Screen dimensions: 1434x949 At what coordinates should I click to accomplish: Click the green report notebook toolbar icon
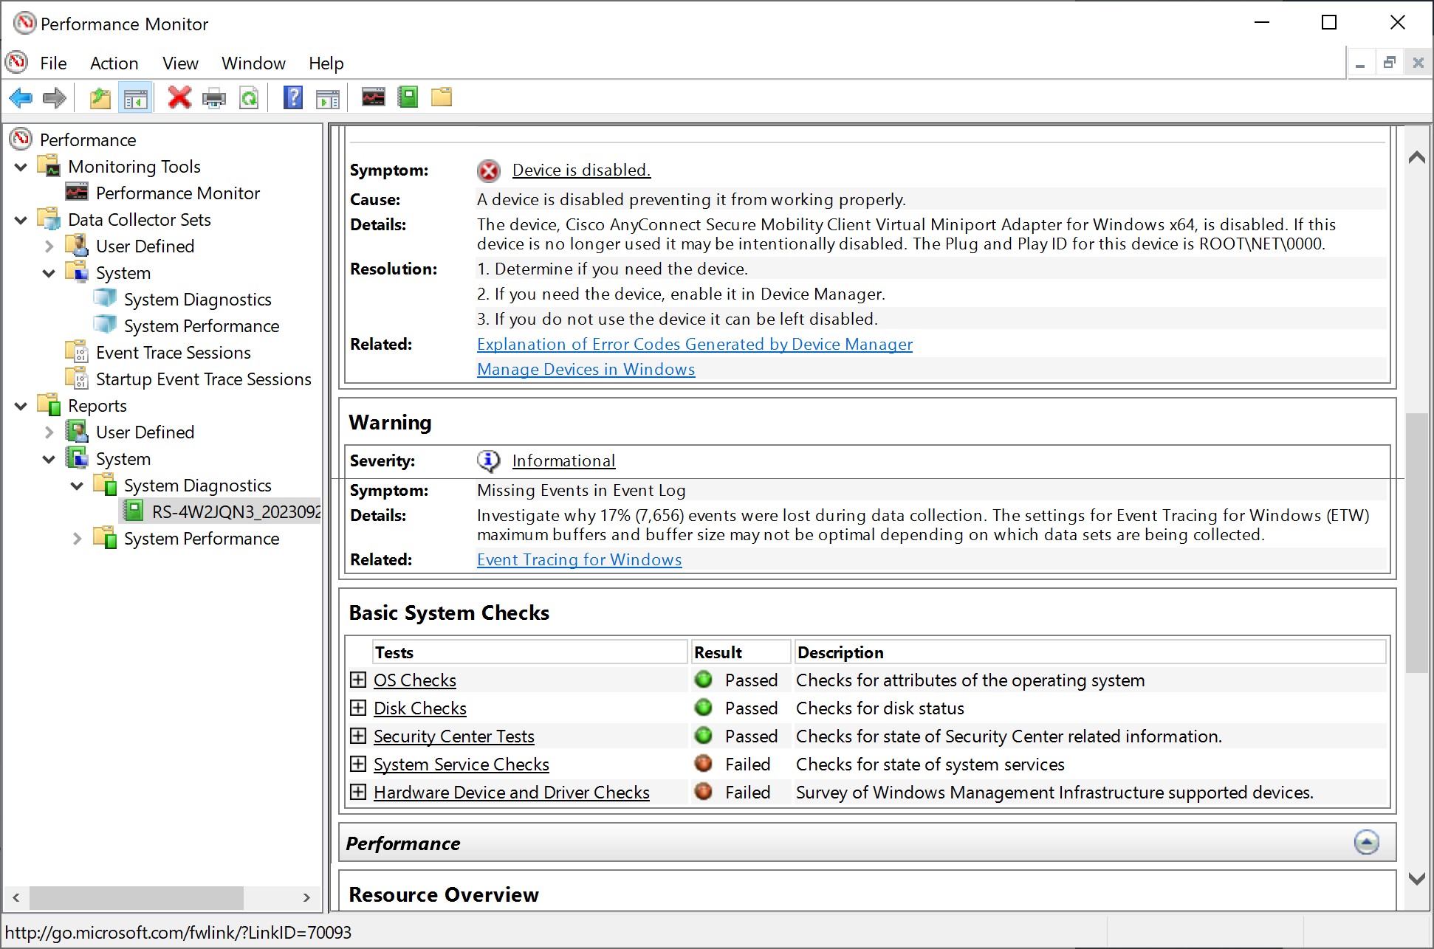click(x=408, y=97)
